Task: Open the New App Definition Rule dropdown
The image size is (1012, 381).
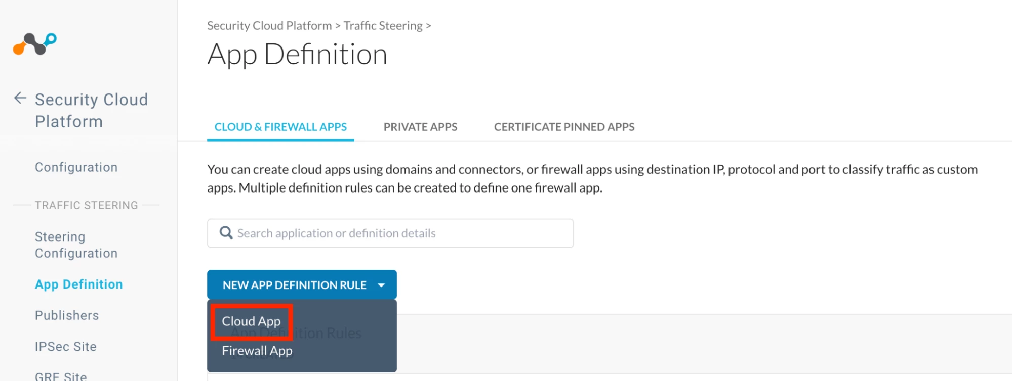Action: coord(302,285)
